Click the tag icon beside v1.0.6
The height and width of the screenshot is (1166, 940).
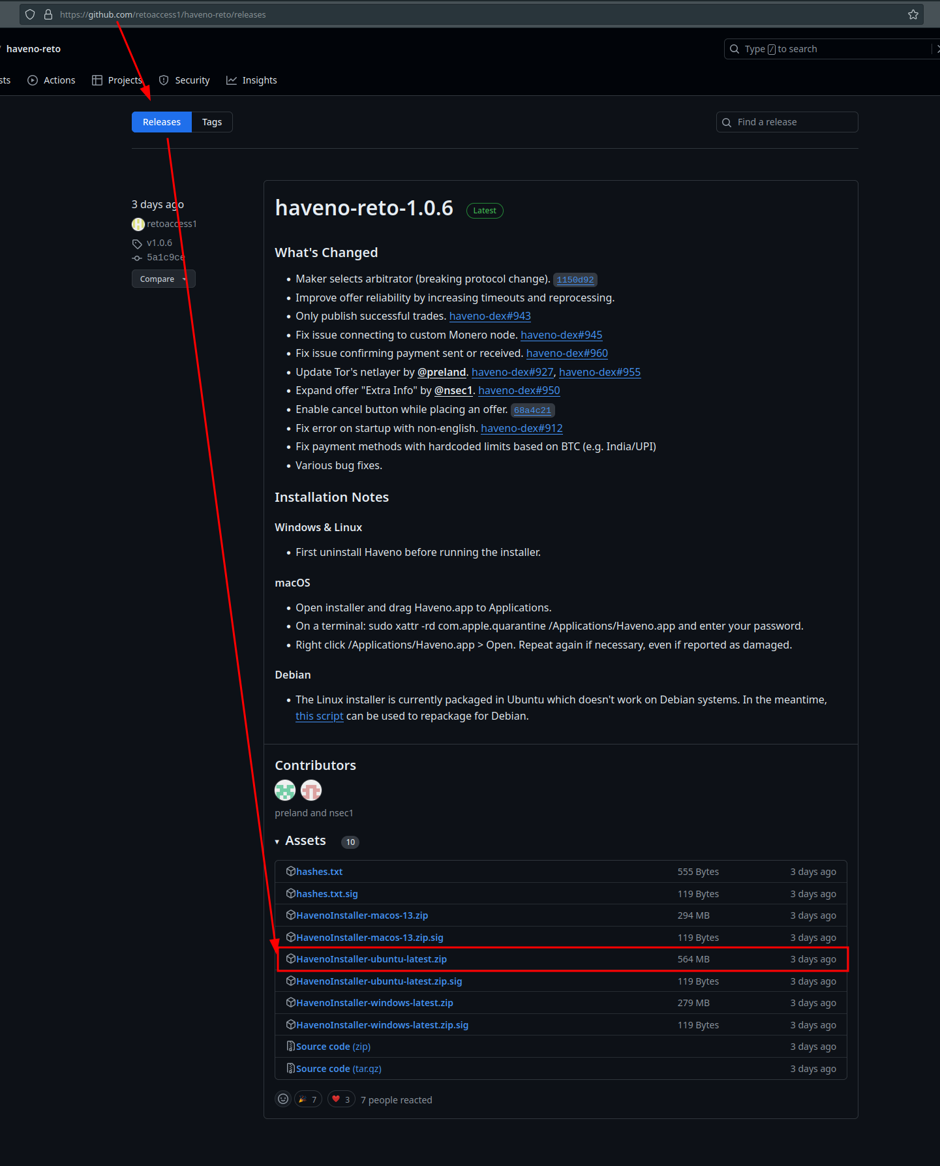137,243
